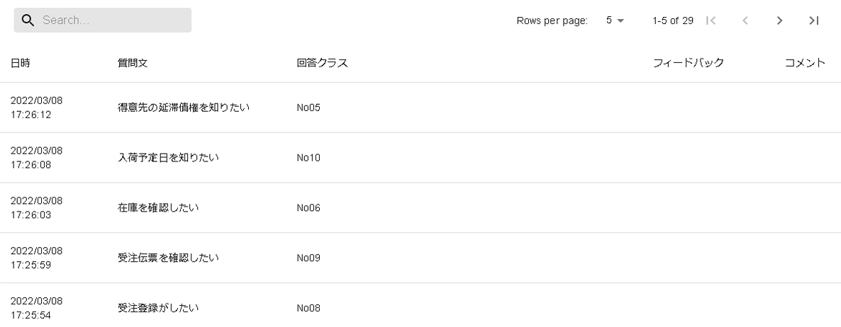This screenshot has width=841, height=327.
Task: Sort by the フィードバック column header
Action: coord(688,63)
